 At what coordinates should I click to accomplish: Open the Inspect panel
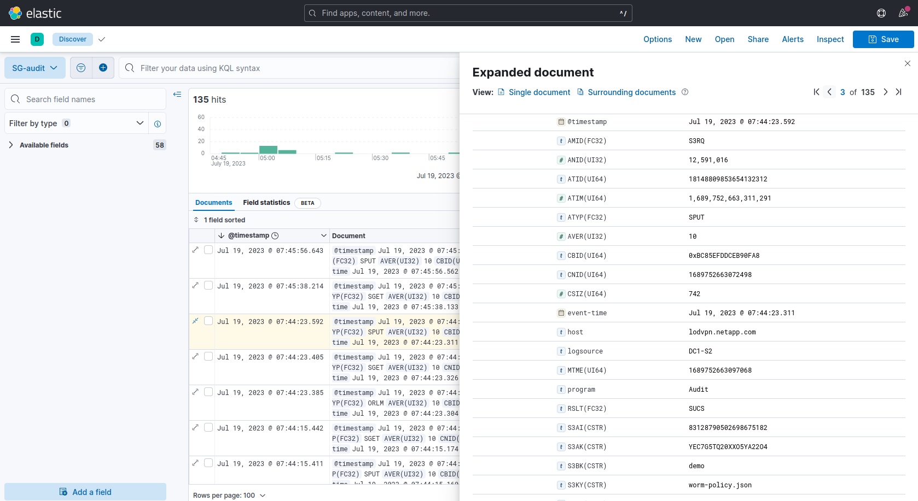[830, 39]
